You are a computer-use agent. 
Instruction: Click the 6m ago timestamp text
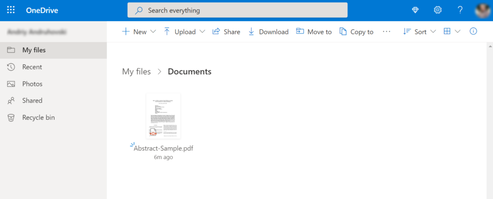coord(164,157)
